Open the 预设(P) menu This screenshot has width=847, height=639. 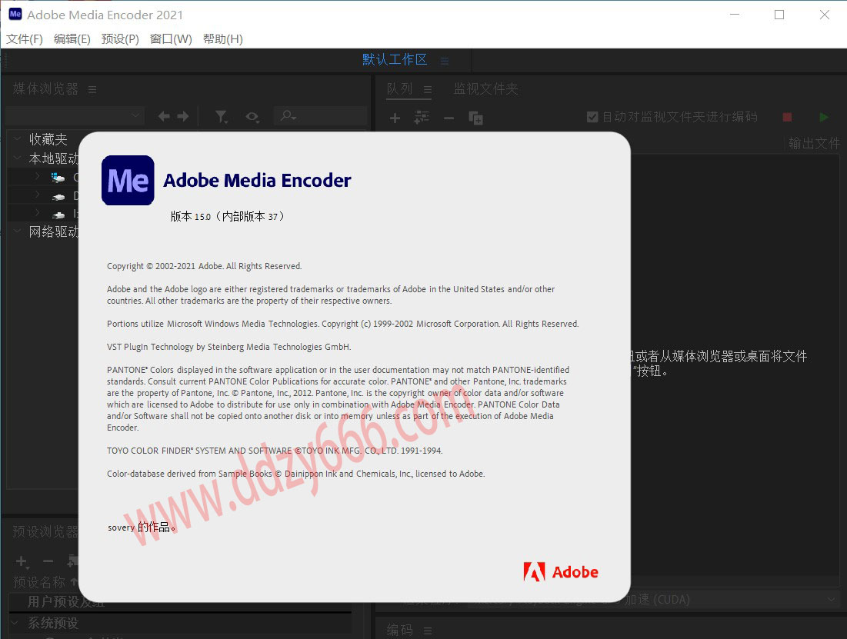click(120, 39)
